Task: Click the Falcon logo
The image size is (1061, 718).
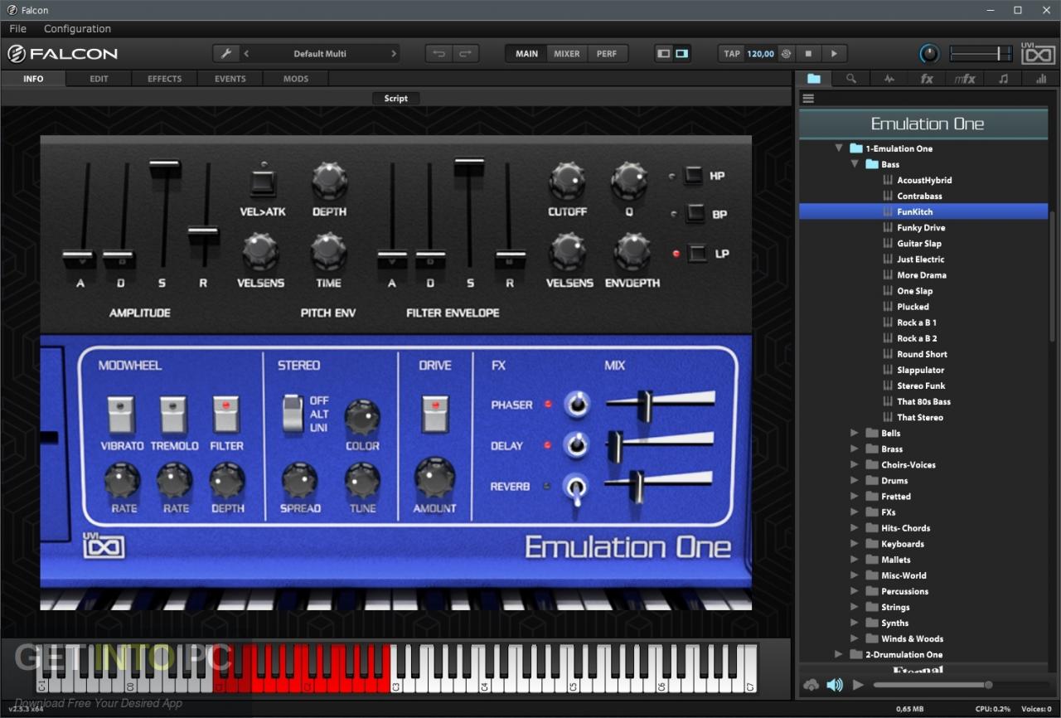Action: (x=63, y=54)
